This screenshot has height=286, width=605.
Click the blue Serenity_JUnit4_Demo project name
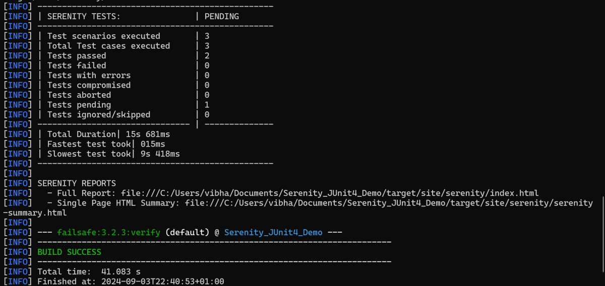coord(273,232)
